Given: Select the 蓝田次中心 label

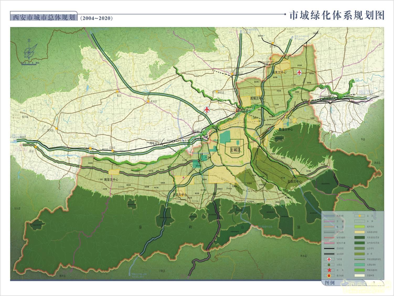Looking at the screenshot, I should (x=294, y=181).
